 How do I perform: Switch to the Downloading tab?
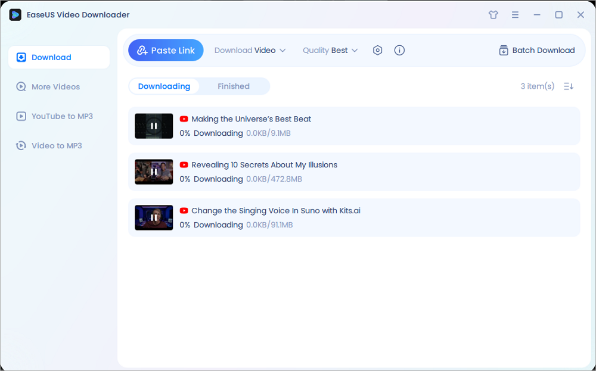pyautogui.click(x=164, y=86)
